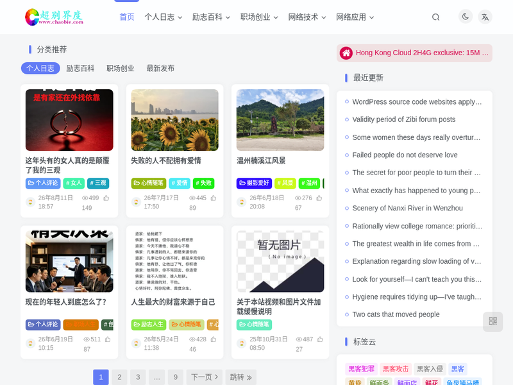Viewport: 513px width, 385px height.
Task: Open 'Validity period of Zibi forum posts'
Action: coord(404,119)
